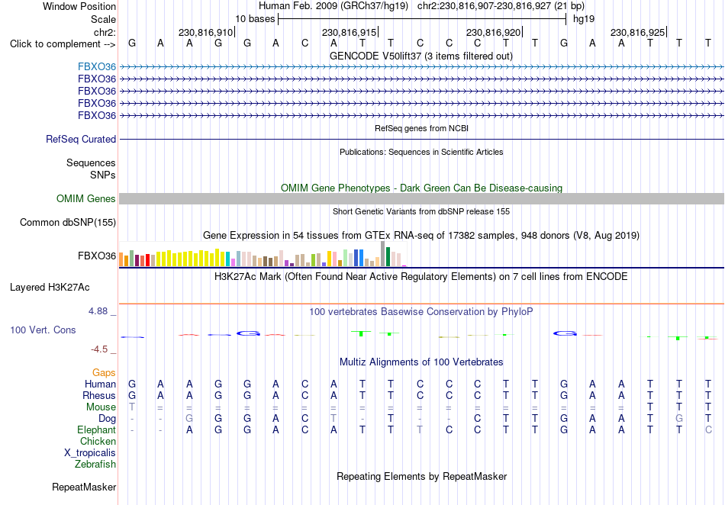The image size is (725, 505).
Task: Open 'Short Genetic Variants from dbSNP release 155' title
Action: (421, 211)
